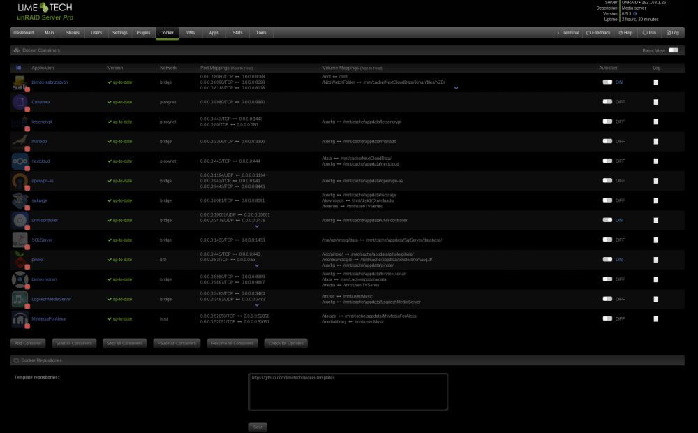The height and width of the screenshot is (433, 698).
Task: Disable autostart for pihole
Action: coord(607,259)
